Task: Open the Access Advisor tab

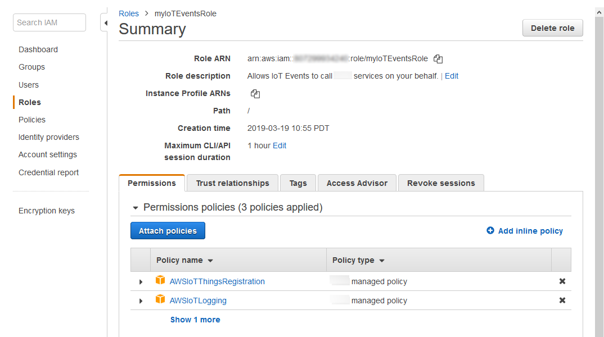Action: (x=357, y=183)
